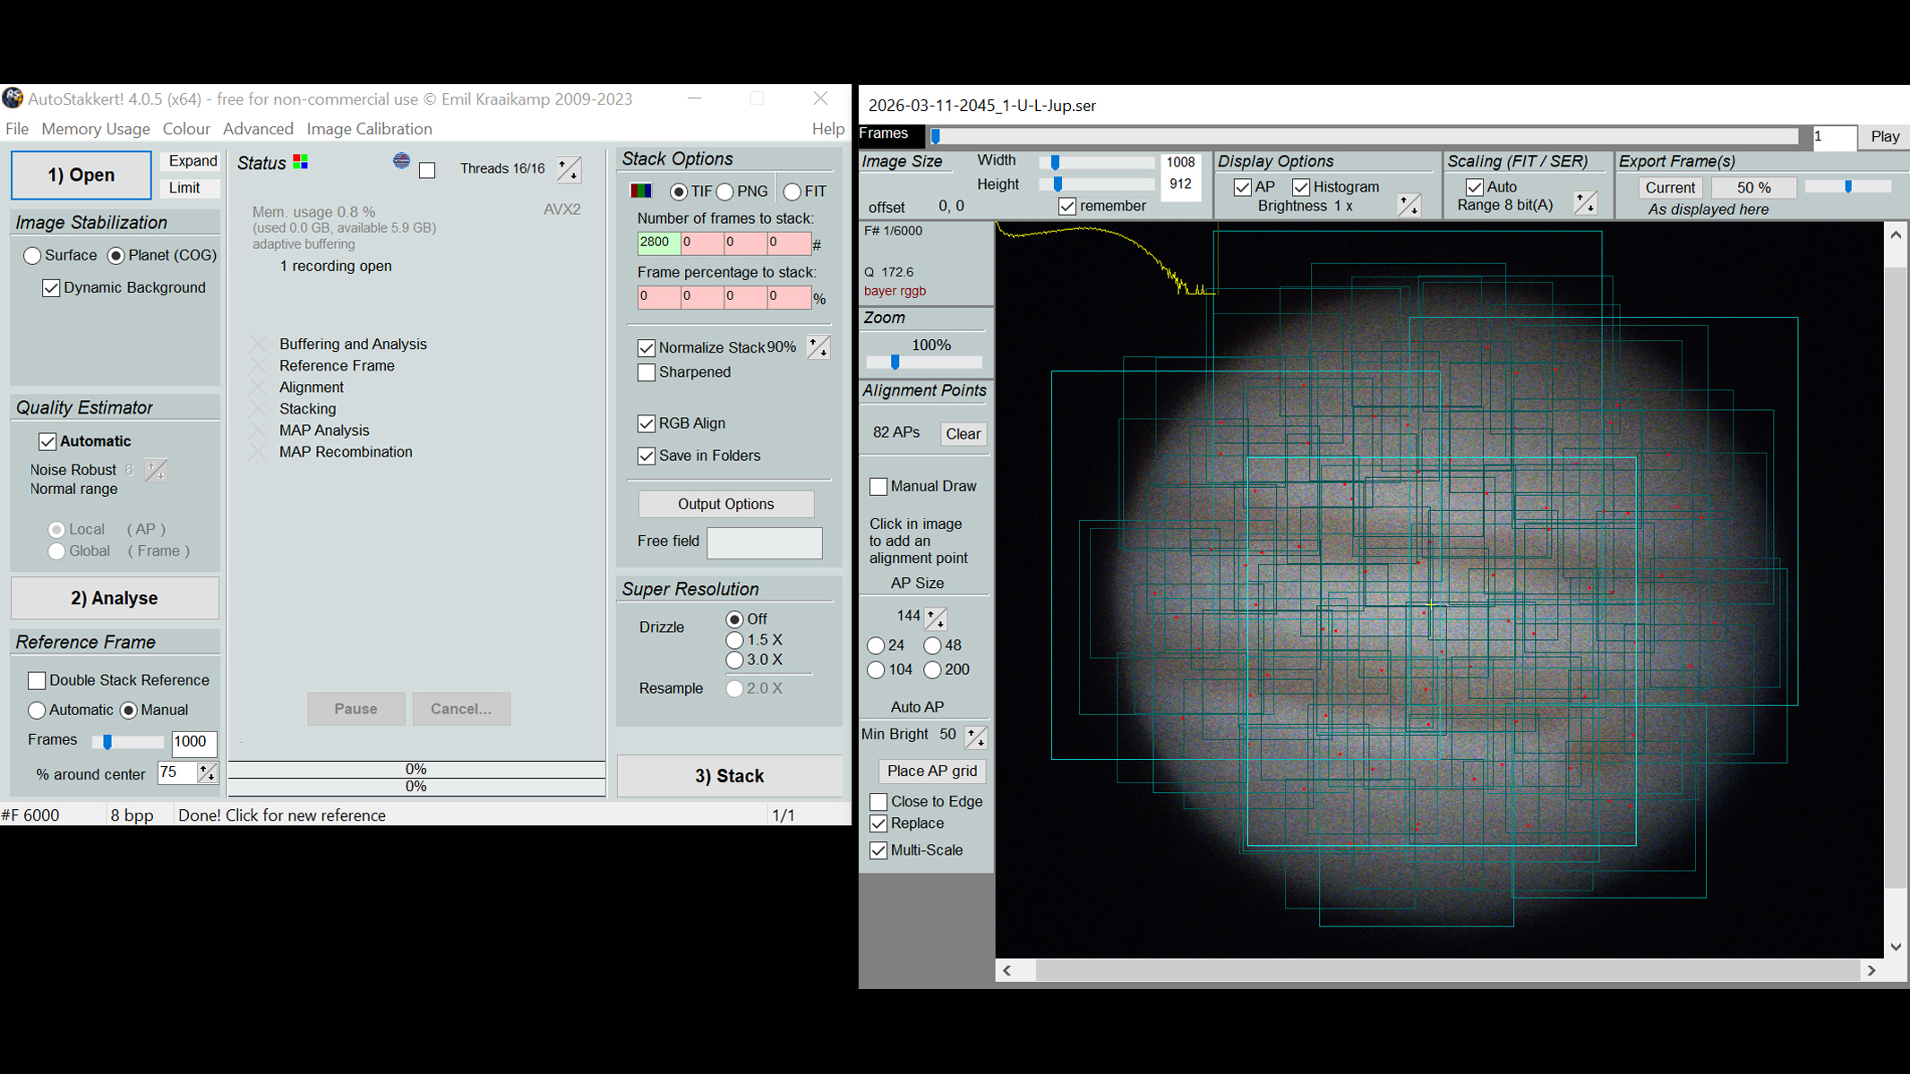Click the scroll left arrow of image view

pyautogui.click(x=1007, y=970)
